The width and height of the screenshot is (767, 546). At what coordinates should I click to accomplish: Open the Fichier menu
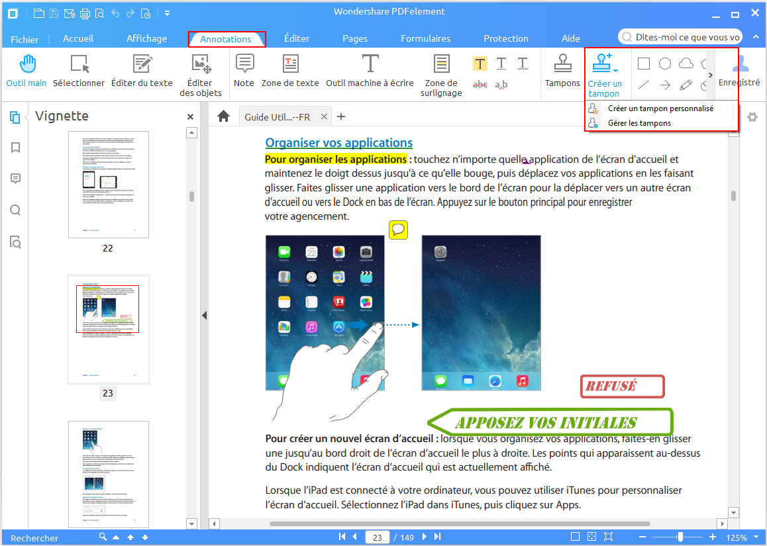(25, 39)
